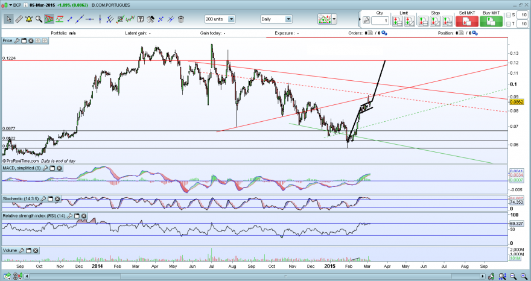
Task: Close the RSI indicator panel
Action: pyautogui.click(x=84, y=216)
